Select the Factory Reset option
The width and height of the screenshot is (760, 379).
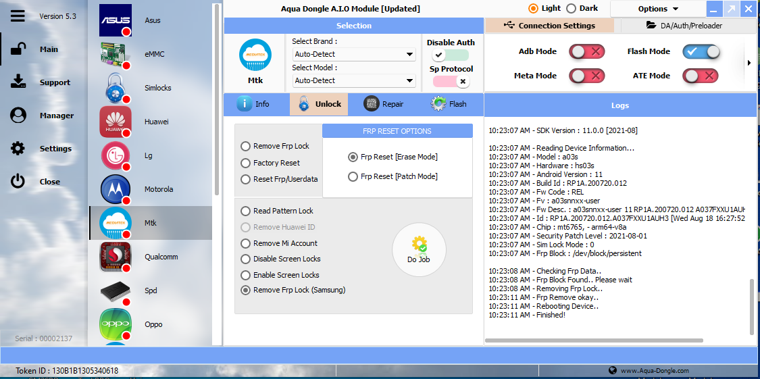click(270, 163)
